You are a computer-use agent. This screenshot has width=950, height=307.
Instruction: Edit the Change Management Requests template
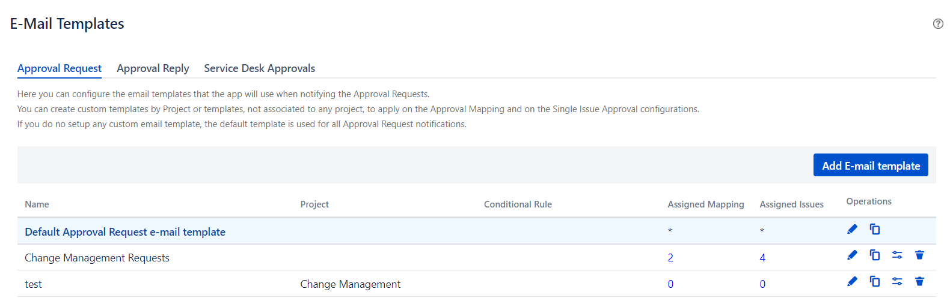click(x=852, y=255)
